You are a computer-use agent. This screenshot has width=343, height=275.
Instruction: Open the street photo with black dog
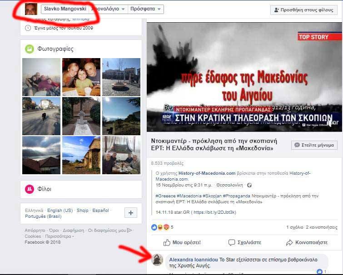tap(41, 116)
